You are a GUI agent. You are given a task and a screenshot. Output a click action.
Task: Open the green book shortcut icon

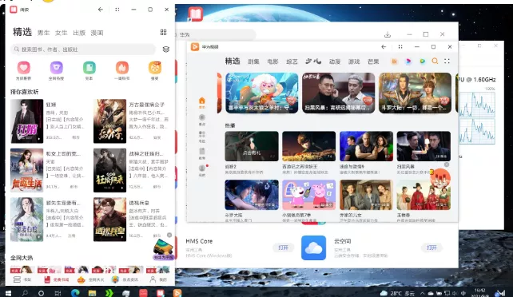[x=89, y=68]
